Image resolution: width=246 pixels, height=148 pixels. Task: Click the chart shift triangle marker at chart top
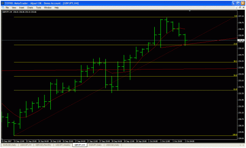point(190,11)
